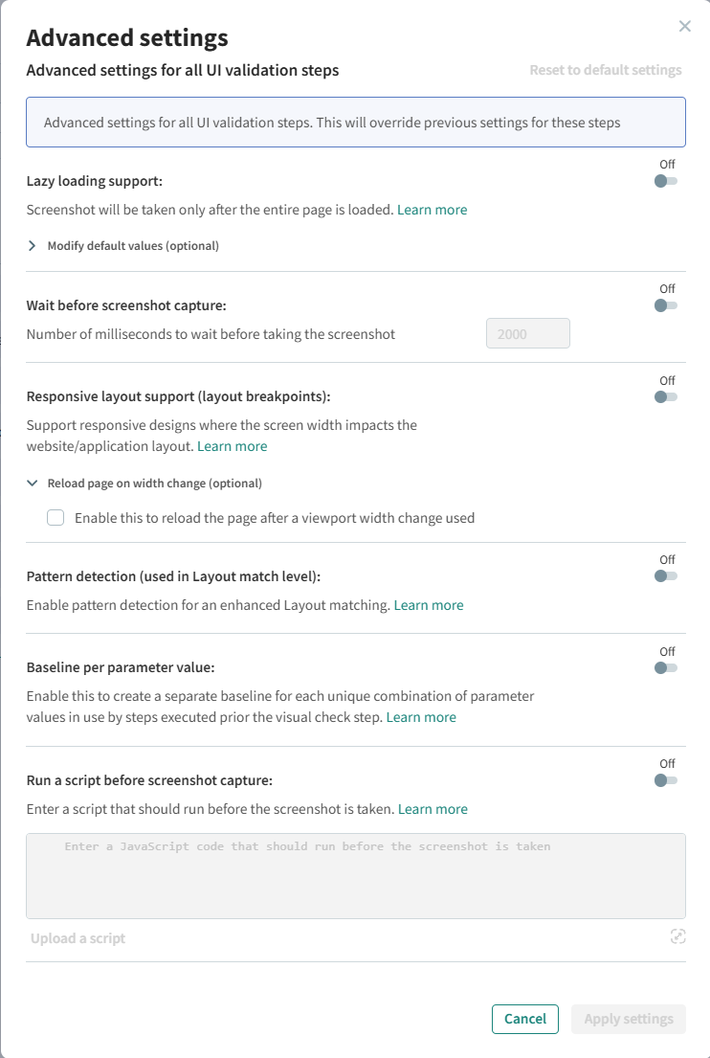Click the expand icon below script editor

pyautogui.click(x=678, y=937)
